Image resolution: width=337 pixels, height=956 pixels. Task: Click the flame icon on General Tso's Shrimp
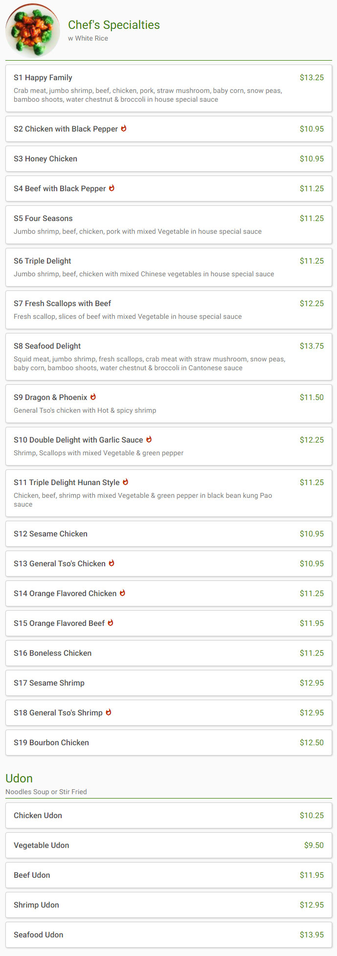click(x=109, y=712)
